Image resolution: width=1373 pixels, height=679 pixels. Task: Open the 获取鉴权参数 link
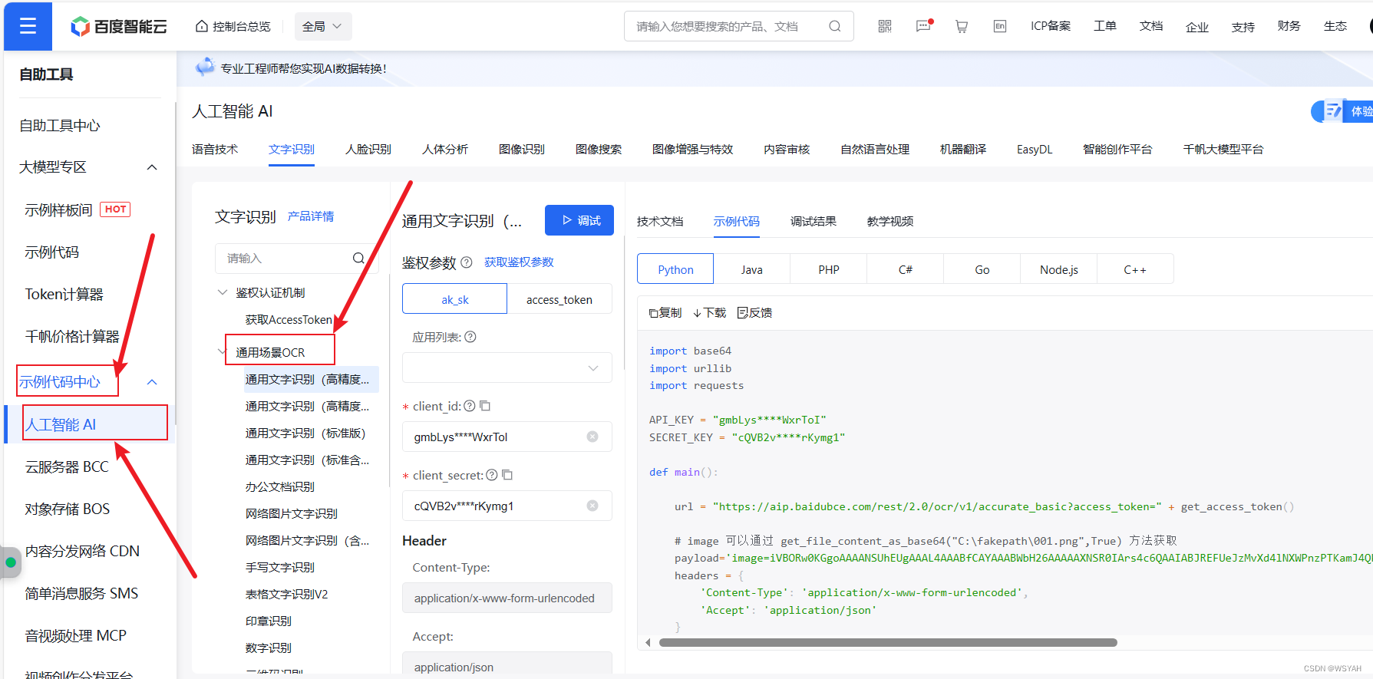(519, 262)
